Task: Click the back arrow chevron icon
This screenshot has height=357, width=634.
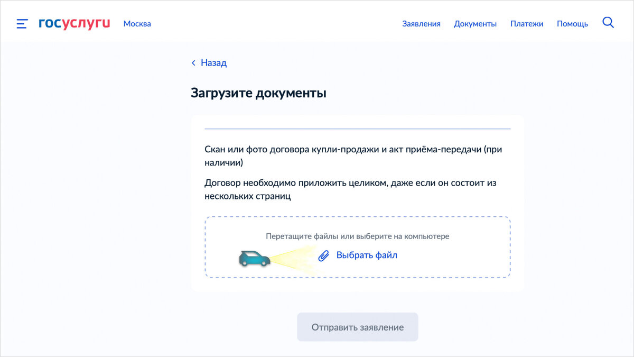Action: tap(193, 62)
